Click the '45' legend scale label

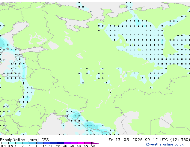[86, 146]
